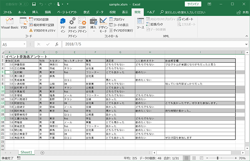The width and height of the screenshot is (250, 161).
Task: Open Excel アドイン manager
Action: pos(72,25)
